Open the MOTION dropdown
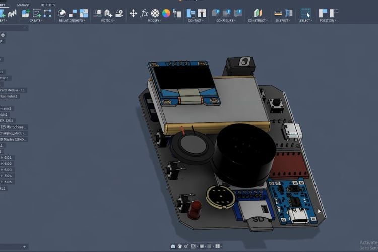 tap(108, 21)
